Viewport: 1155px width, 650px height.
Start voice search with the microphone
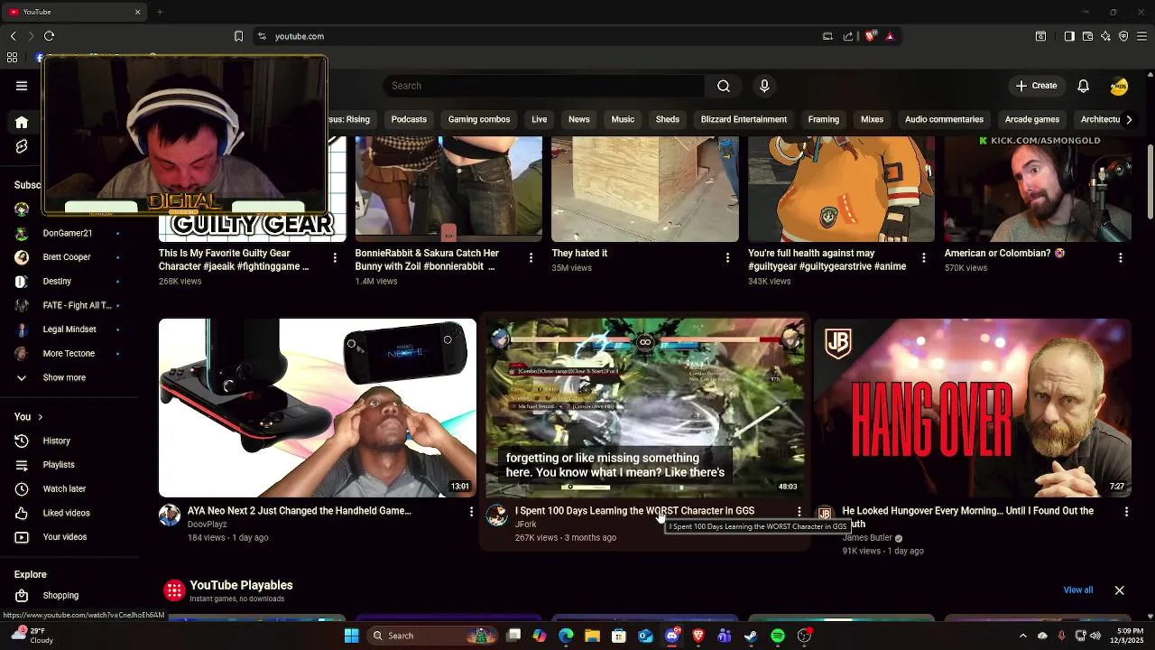764,86
